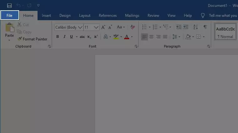238x133 pixels.
Task: Click the Tell me what you want search
Action: (222, 16)
